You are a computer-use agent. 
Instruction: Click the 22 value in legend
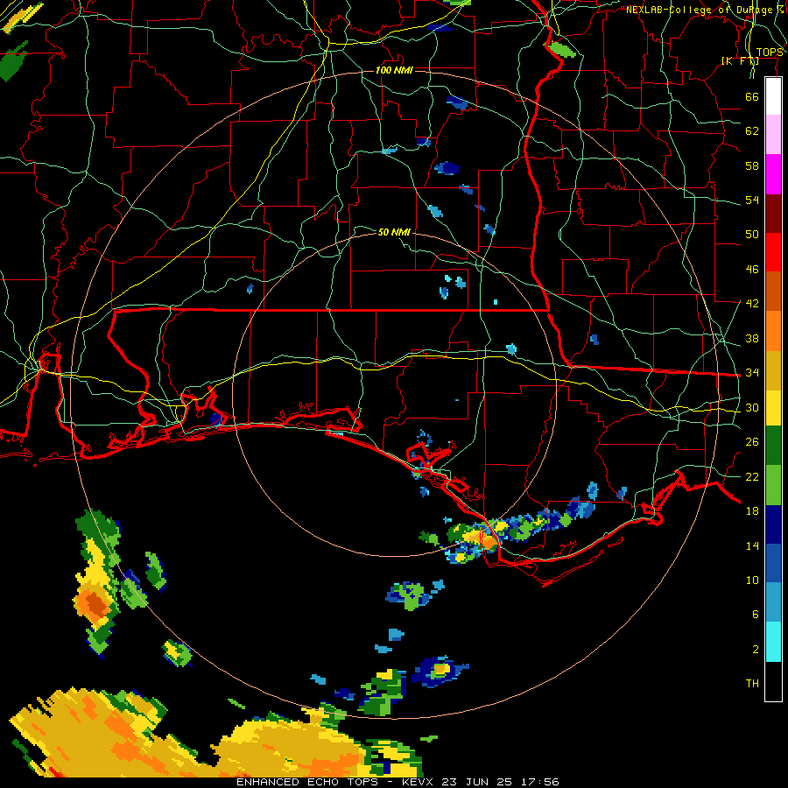click(x=752, y=477)
